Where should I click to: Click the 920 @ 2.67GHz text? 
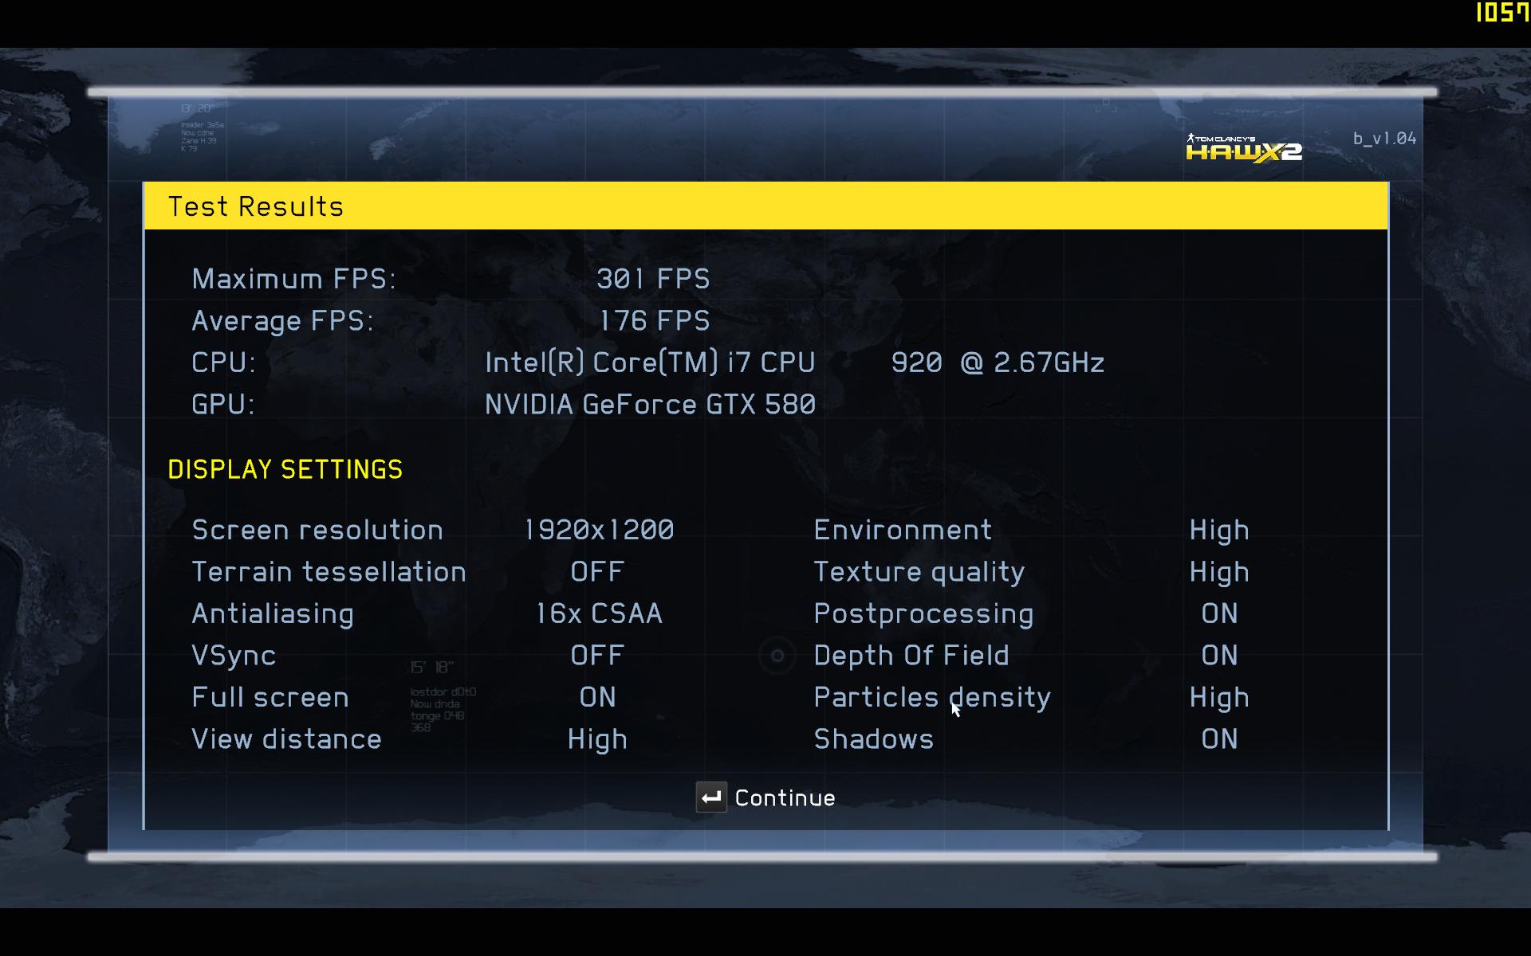(998, 362)
